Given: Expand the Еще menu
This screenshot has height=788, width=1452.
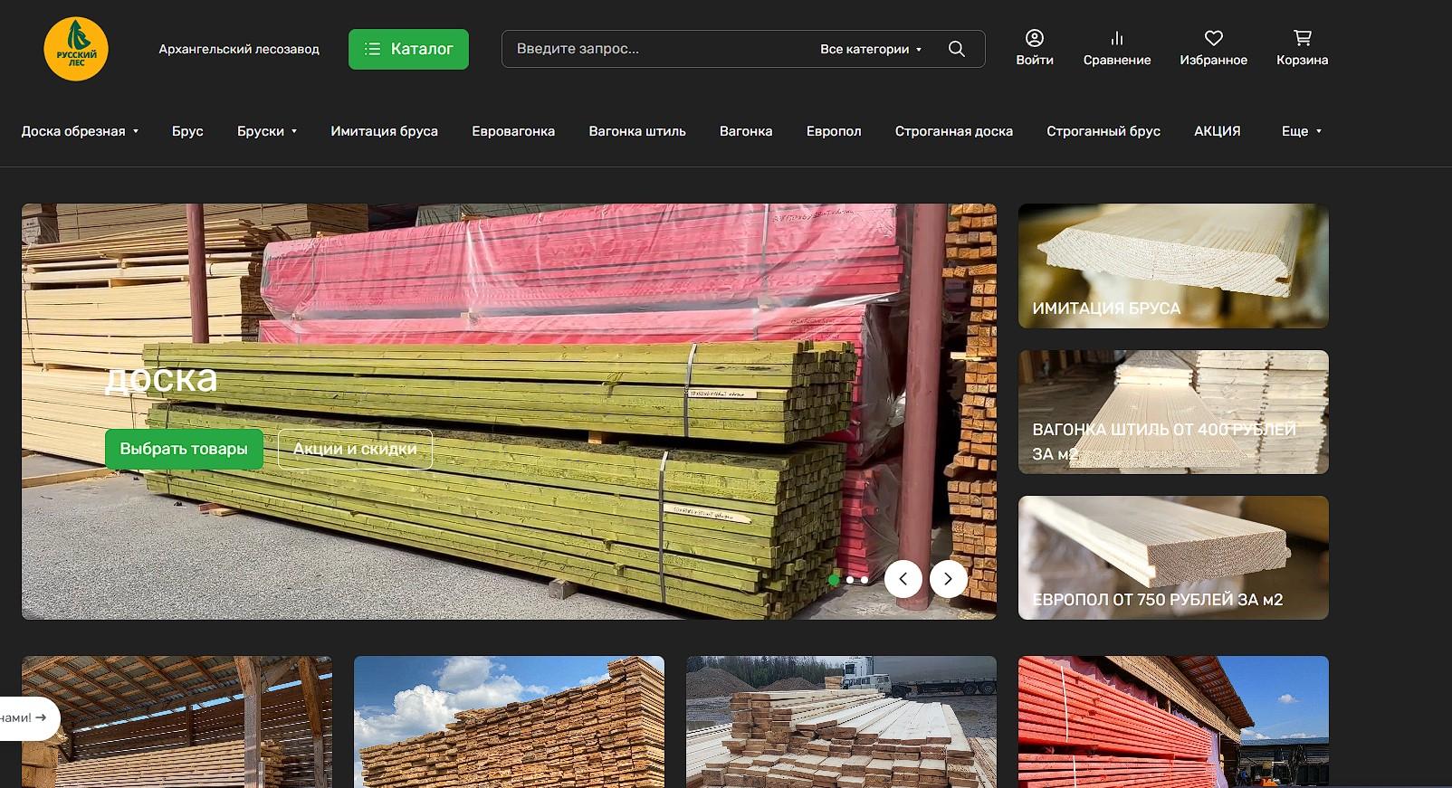Looking at the screenshot, I should pyautogui.click(x=1302, y=131).
